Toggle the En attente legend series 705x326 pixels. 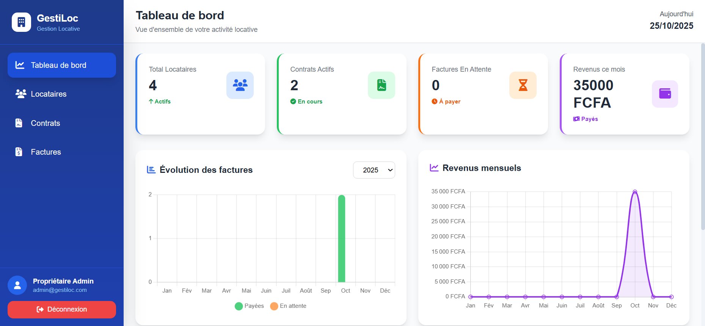[288, 306]
